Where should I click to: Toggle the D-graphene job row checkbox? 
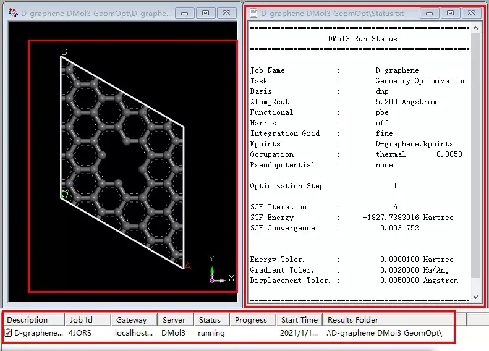tap(9, 333)
